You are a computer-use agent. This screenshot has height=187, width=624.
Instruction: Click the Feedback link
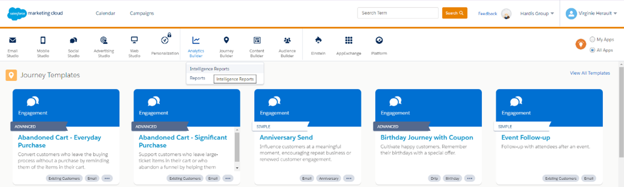click(488, 14)
